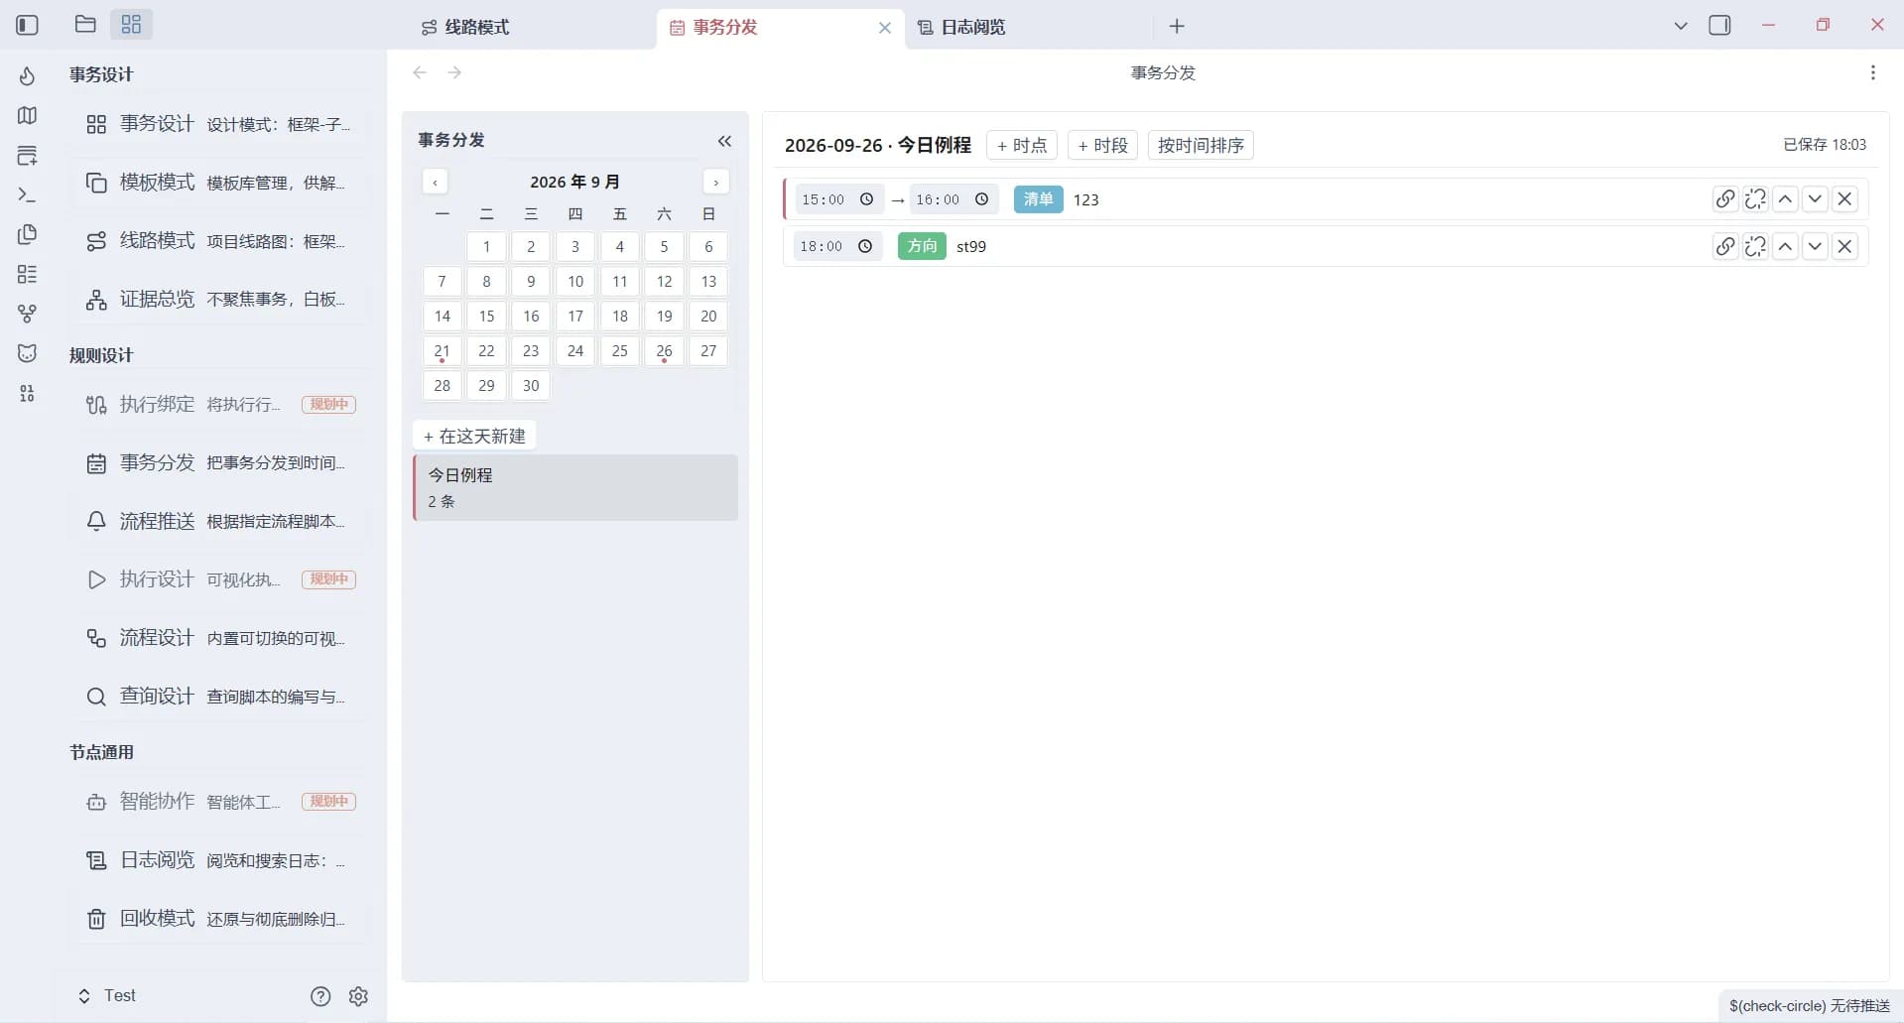Click the link icon in the 123 entry row

[x=1725, y=198]
